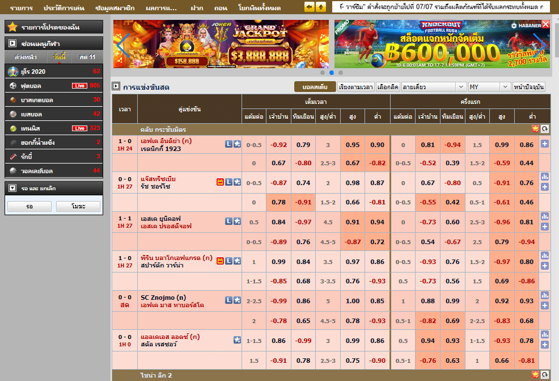559x381 pixels.
Task: Expand more markets for เอสเค ยูนิคอฟ match
Action: point(545,227)
